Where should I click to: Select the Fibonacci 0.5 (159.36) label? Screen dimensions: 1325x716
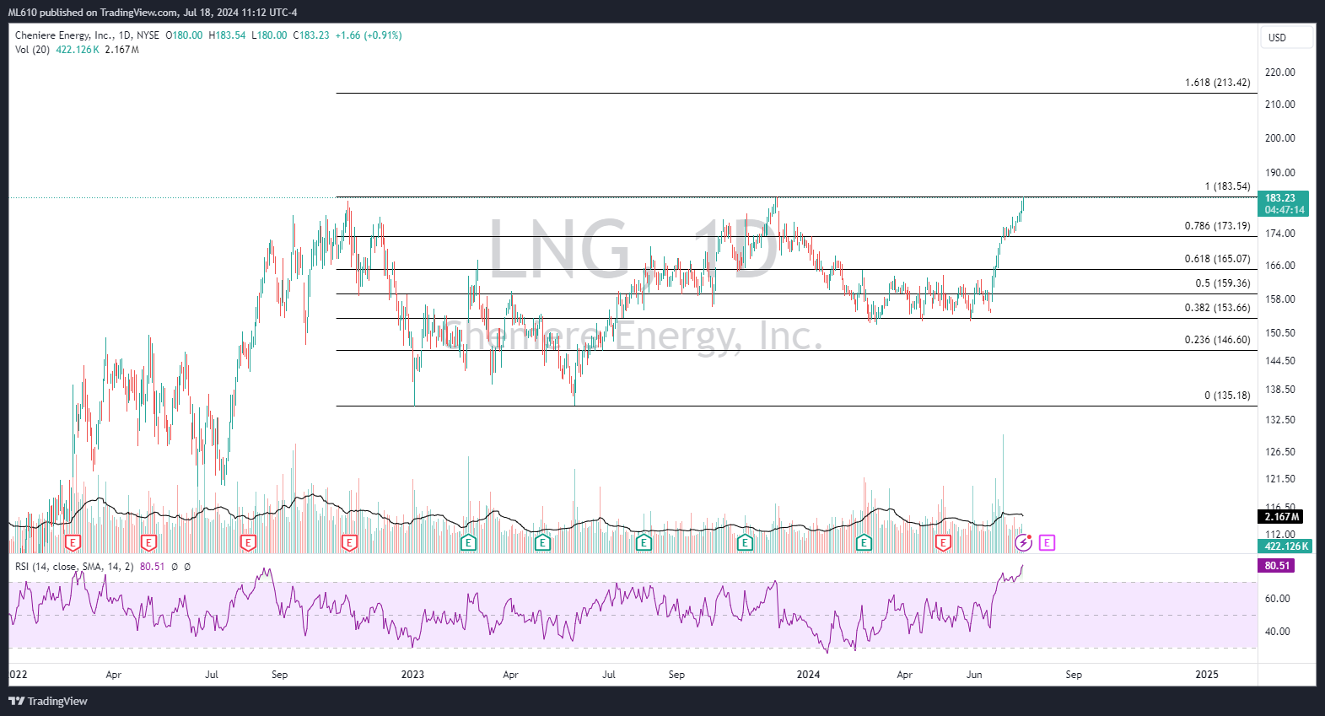1222,283
